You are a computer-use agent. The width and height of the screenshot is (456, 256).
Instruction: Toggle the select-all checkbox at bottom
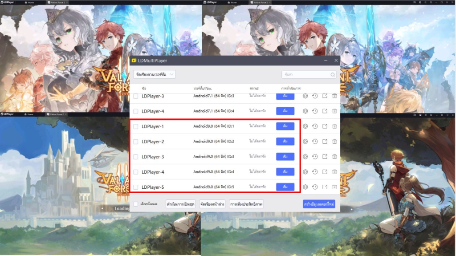point(135,204)
